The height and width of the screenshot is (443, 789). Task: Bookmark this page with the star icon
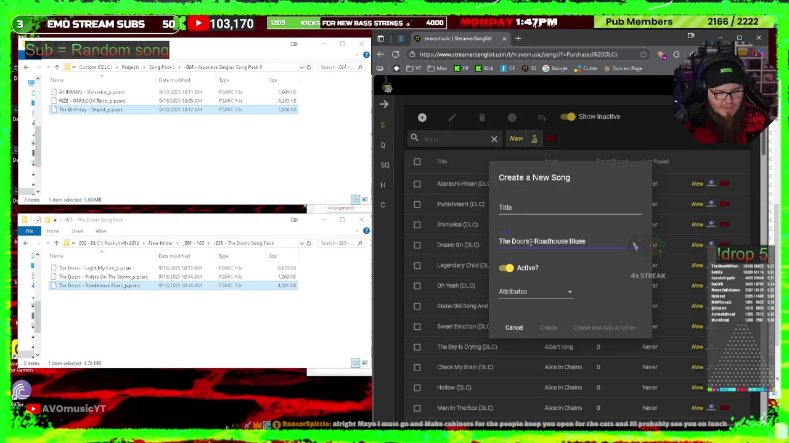coord(643,54)
